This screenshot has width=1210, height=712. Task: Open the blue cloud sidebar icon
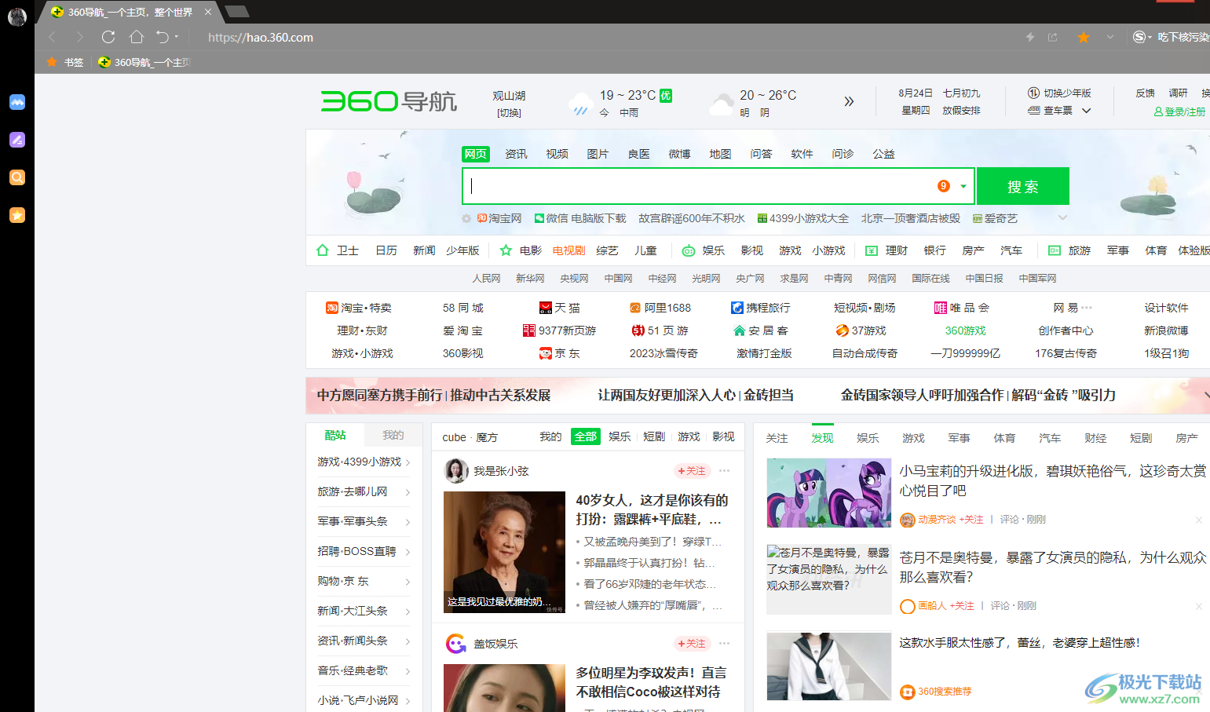[x=17, y=102]
